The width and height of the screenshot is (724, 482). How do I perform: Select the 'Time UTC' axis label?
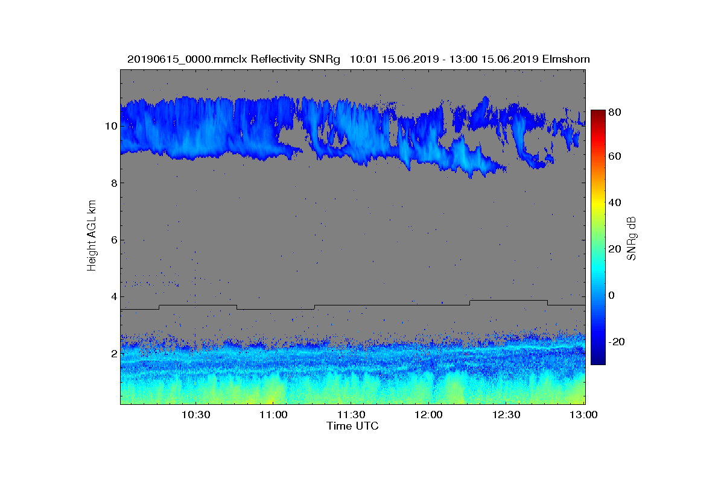pyautogui.click(x=353, y=426)
